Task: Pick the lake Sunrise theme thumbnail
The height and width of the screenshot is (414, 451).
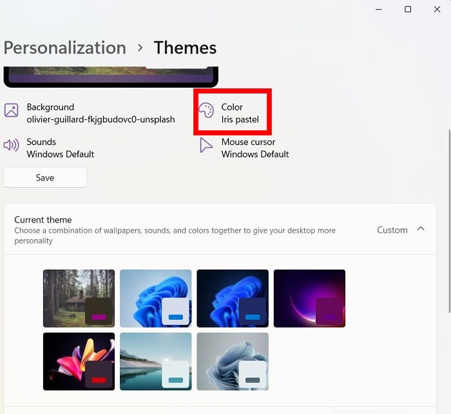Action: click(156, 362)
